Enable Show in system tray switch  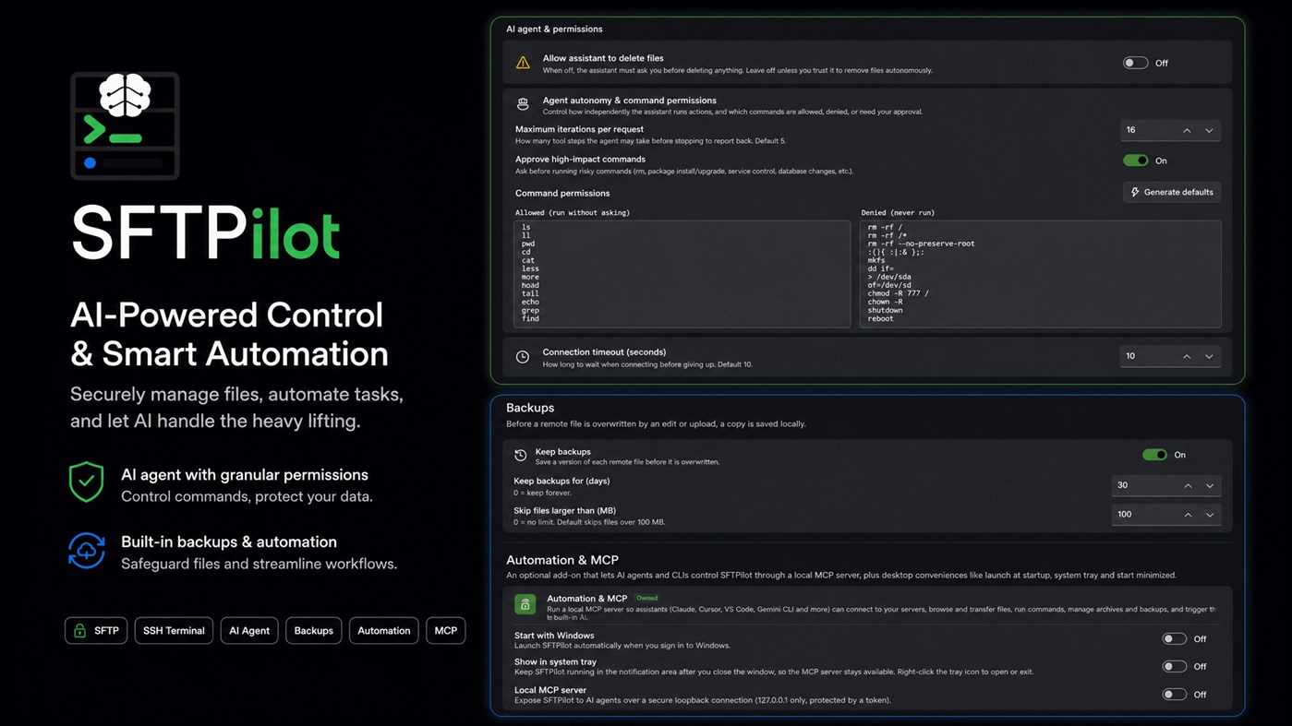[1174, 666]
